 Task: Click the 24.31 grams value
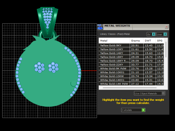pyautogui.click(x=135, y=53)
